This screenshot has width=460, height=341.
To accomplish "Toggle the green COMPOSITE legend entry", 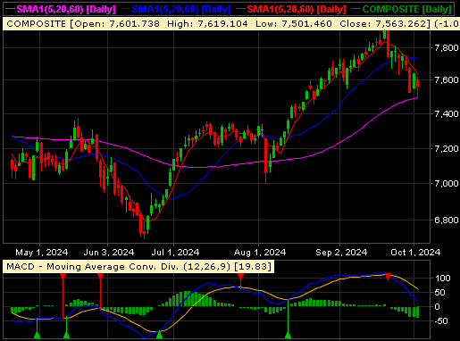I will (x=402, y=9).
